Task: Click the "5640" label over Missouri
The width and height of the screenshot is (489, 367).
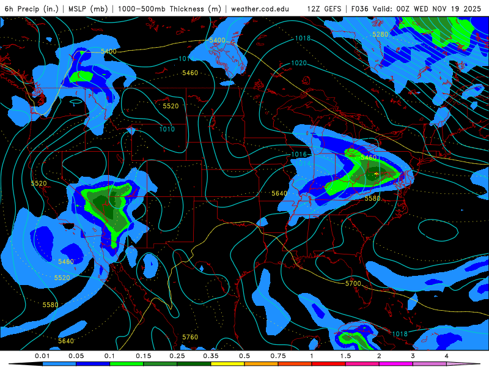Action: click(x=279, y=193)
